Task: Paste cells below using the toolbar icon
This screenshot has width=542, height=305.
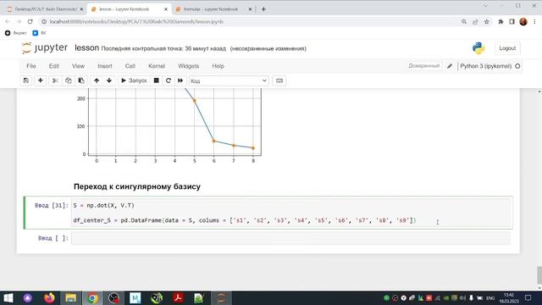Action: click(x=81, y=80)
